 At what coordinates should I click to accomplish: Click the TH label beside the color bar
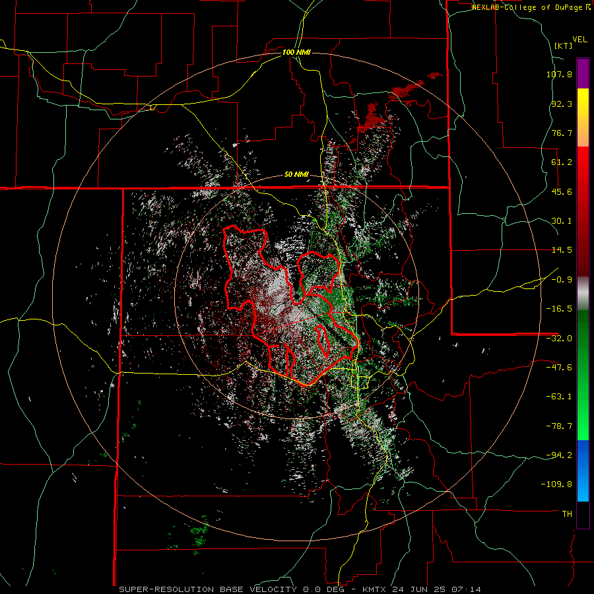point(567,513)
